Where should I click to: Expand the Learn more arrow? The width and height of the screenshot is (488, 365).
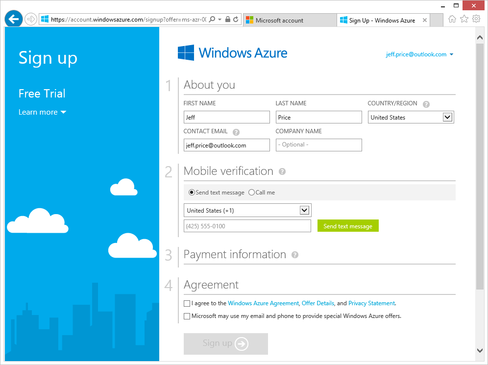click(x=64, y=112)
